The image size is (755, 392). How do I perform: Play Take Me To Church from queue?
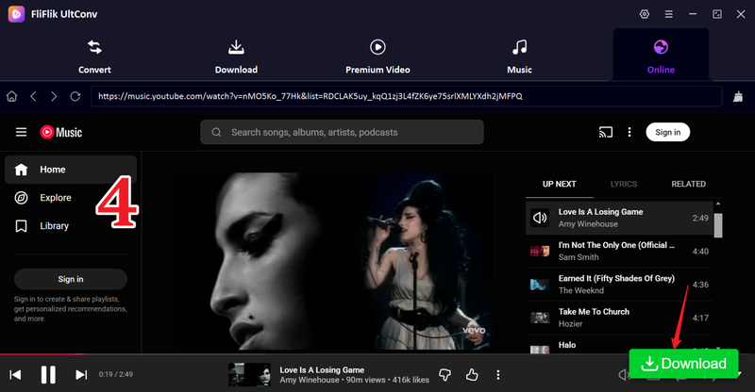tap(619, 318)
